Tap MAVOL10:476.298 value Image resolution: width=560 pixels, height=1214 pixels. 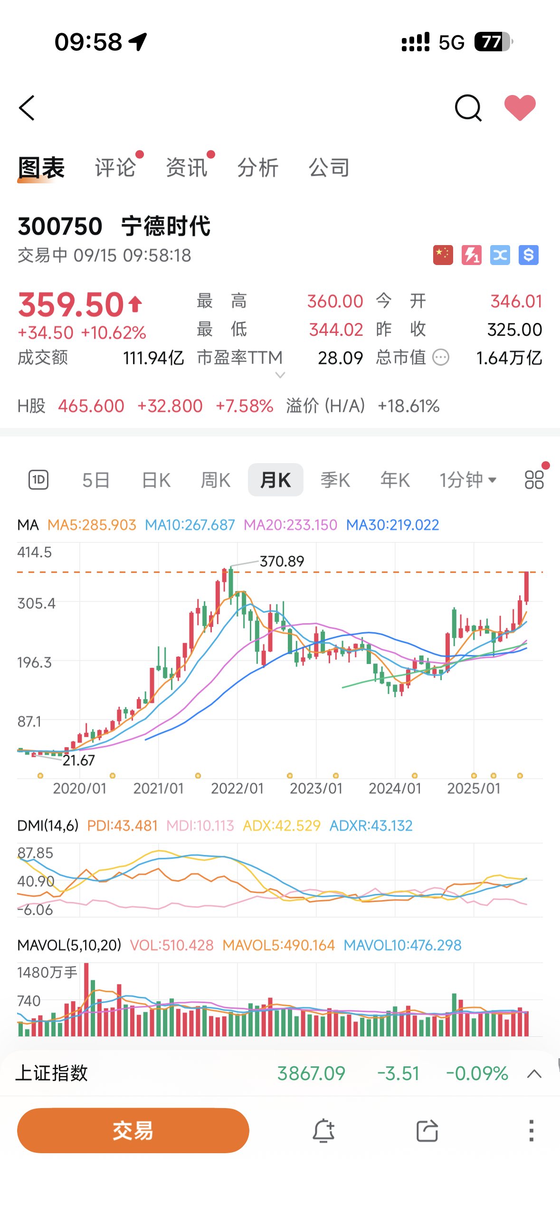pos(403,945)
